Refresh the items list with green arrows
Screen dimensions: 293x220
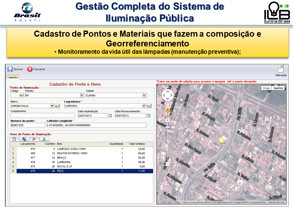click(44, 139)
